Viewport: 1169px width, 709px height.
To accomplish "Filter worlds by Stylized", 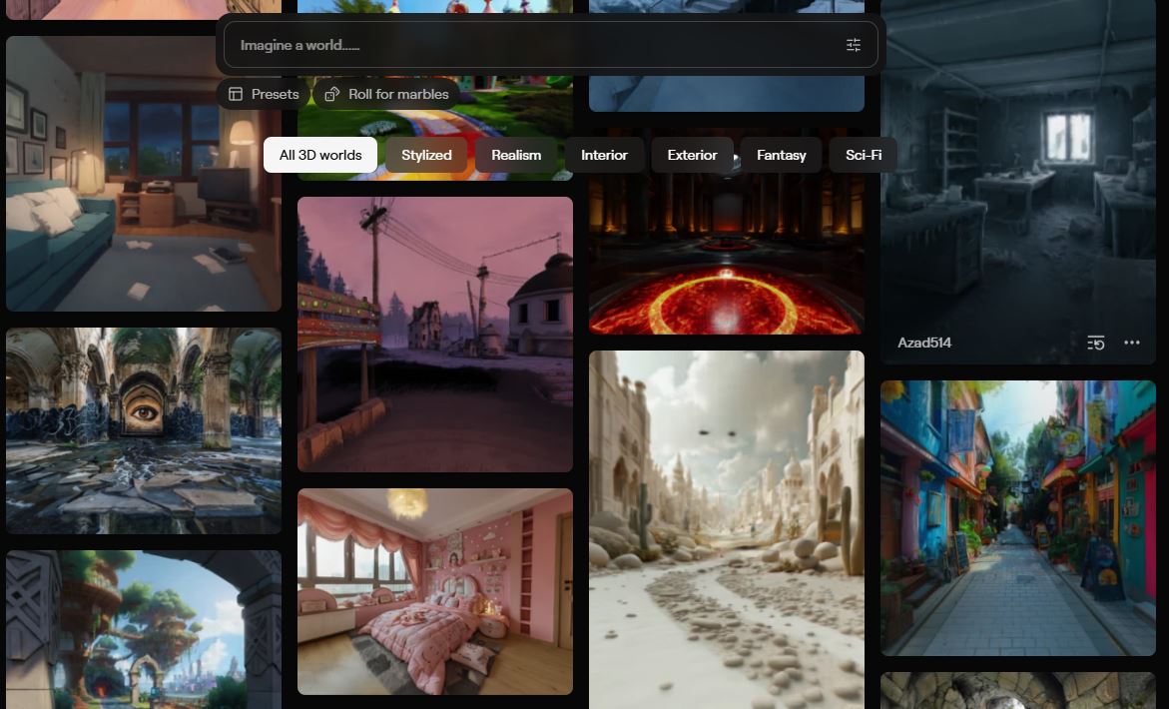I will tap(426, 155).
